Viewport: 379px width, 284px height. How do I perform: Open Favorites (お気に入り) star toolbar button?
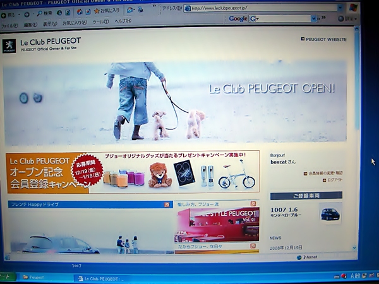coord(107,11)
